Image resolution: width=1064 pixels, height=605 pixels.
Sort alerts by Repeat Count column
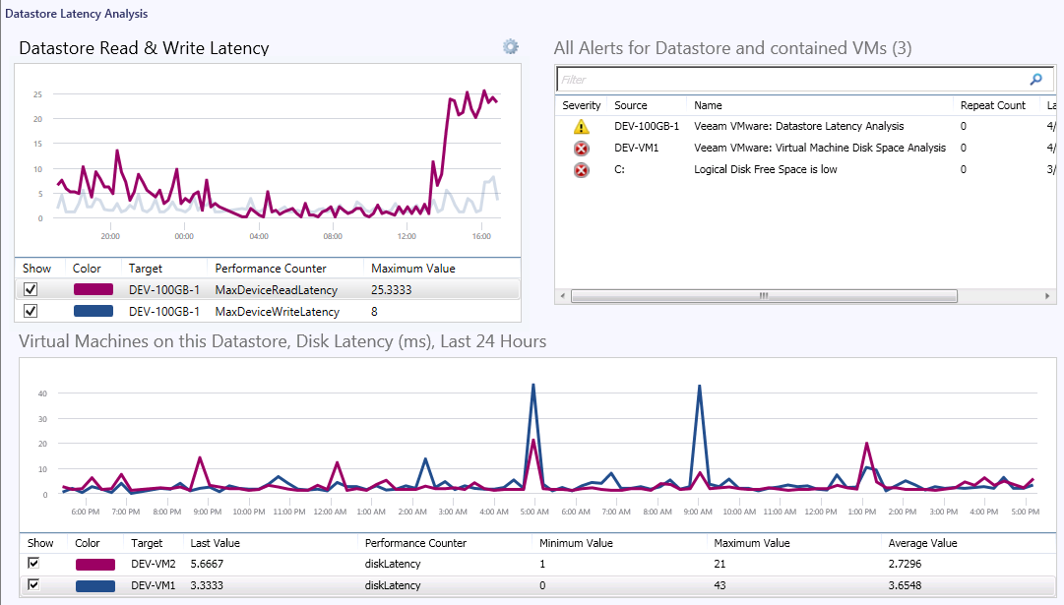pos(992,105)
